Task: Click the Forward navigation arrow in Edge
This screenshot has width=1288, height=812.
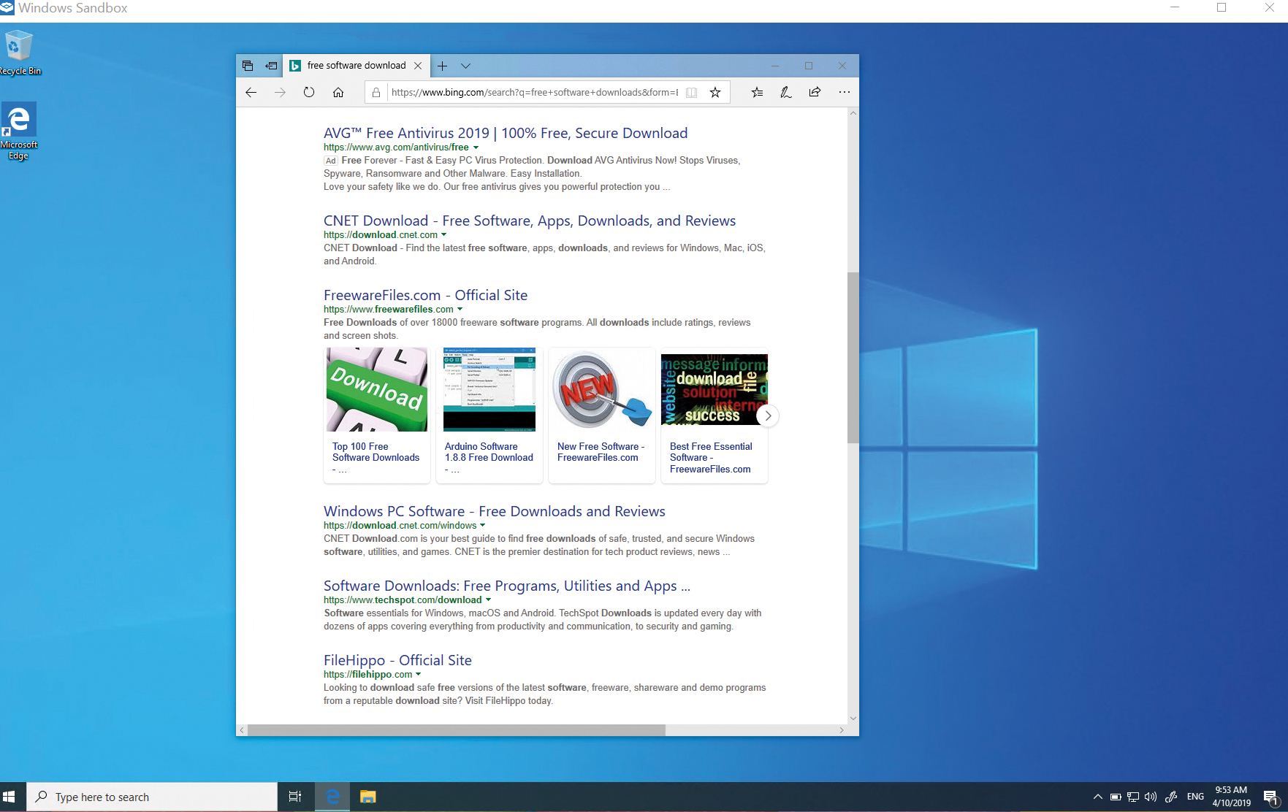Action: 280,92
